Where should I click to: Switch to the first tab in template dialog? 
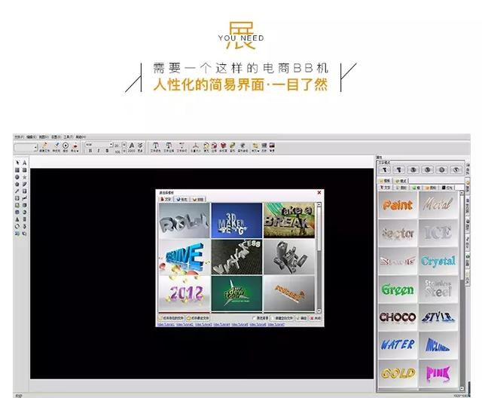[x=166, y=199]
